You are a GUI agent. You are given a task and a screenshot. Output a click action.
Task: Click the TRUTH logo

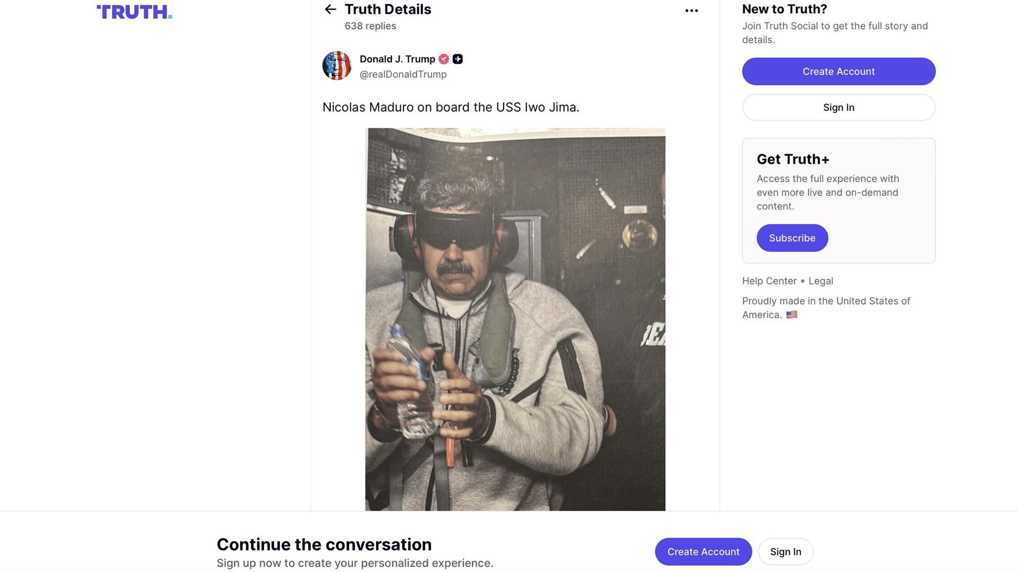coord(134,12)
